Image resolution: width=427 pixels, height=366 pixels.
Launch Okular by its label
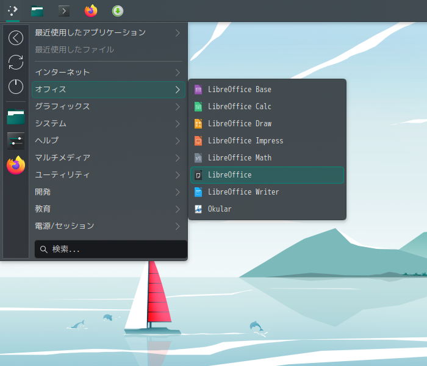(x=220, y=209)
